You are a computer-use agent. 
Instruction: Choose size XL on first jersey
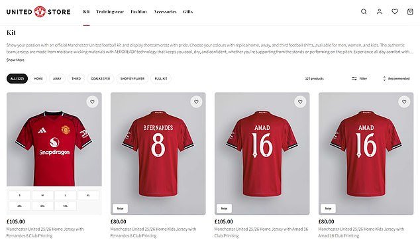click(88, 196)
